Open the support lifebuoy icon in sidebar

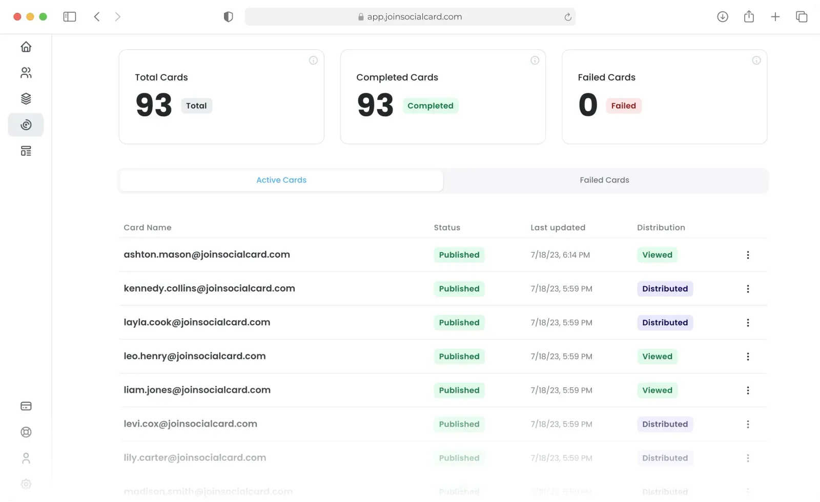[x=26, y=432]
